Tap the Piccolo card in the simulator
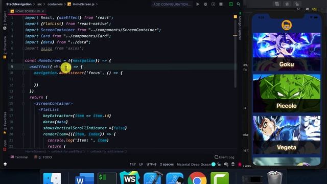 click(x=287, y=93)
